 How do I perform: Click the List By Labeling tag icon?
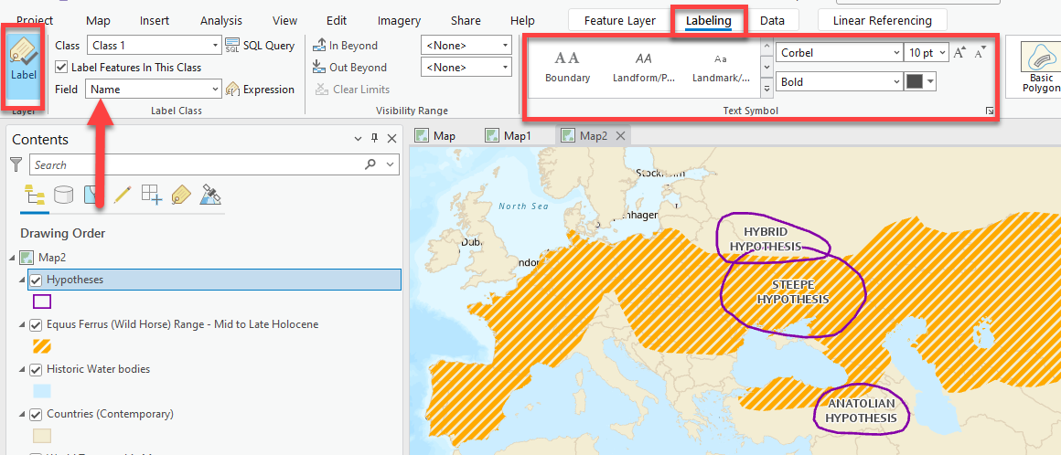181,195
